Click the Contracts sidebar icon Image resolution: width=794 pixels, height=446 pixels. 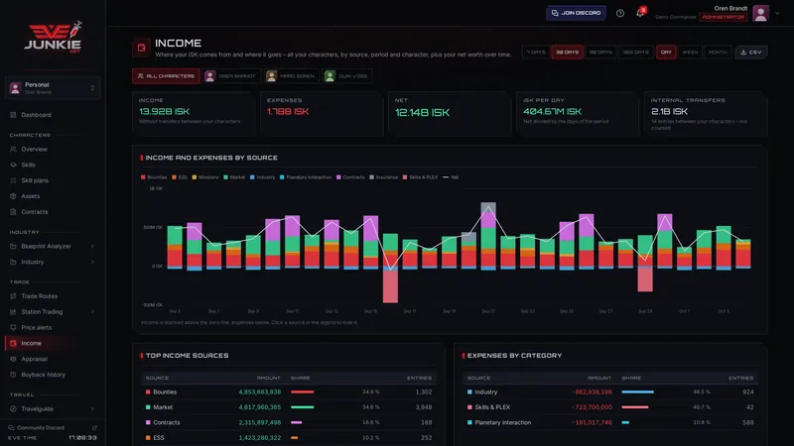point(13,212)
